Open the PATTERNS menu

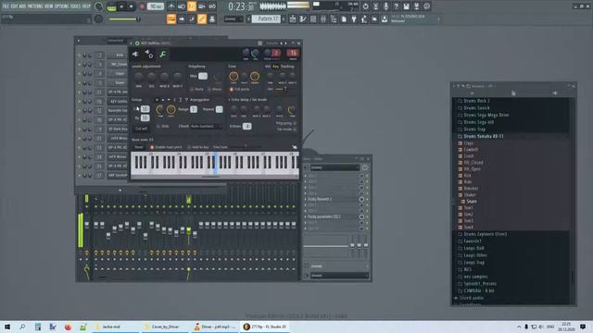[35, 6]
